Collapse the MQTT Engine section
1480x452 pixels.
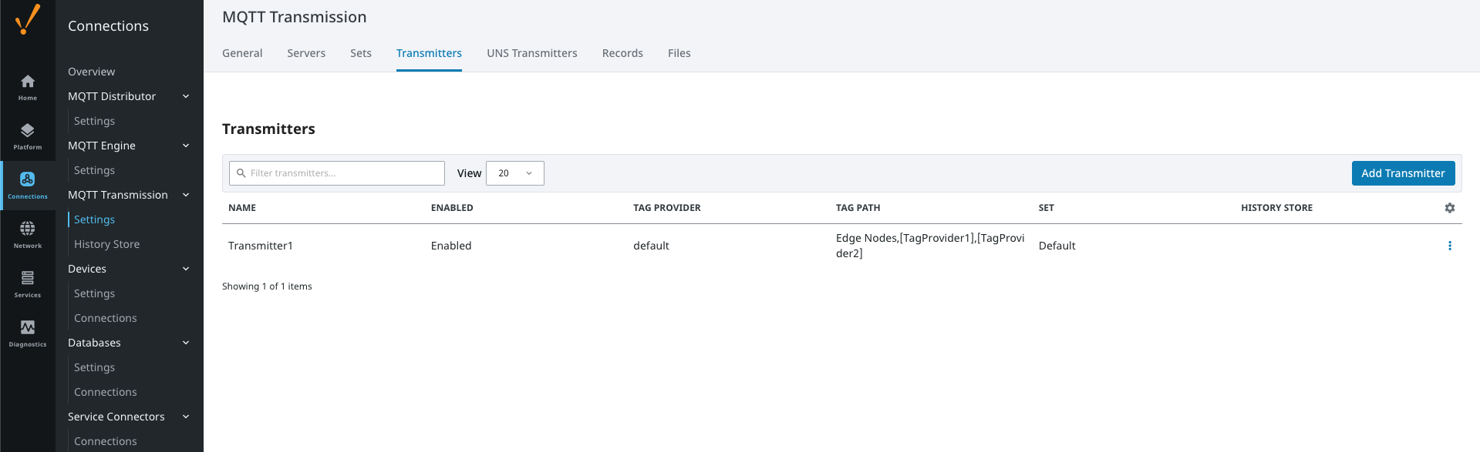(186, 146)
